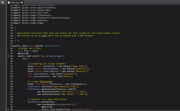Click 'Application' superclass name on line 44
The width and height of the screenshot is (180, 111).
pyautogui.click(x=51, y=46)
